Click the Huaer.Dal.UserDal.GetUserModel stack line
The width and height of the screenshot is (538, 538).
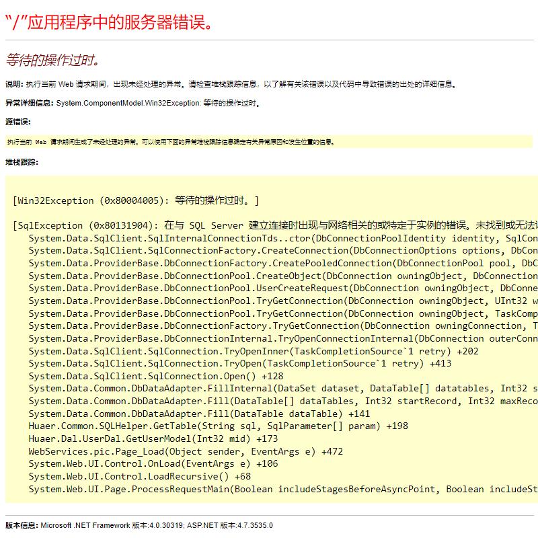(x=153, y=438)
